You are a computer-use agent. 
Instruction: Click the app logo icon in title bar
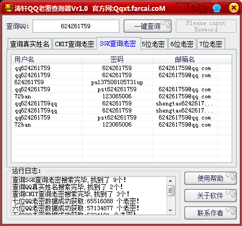pos(8,8)
